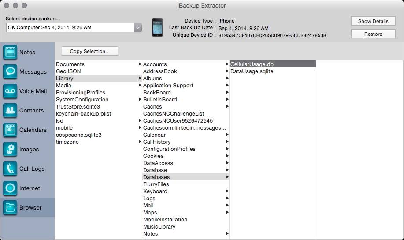Click Show Details button

coord(373,21)
